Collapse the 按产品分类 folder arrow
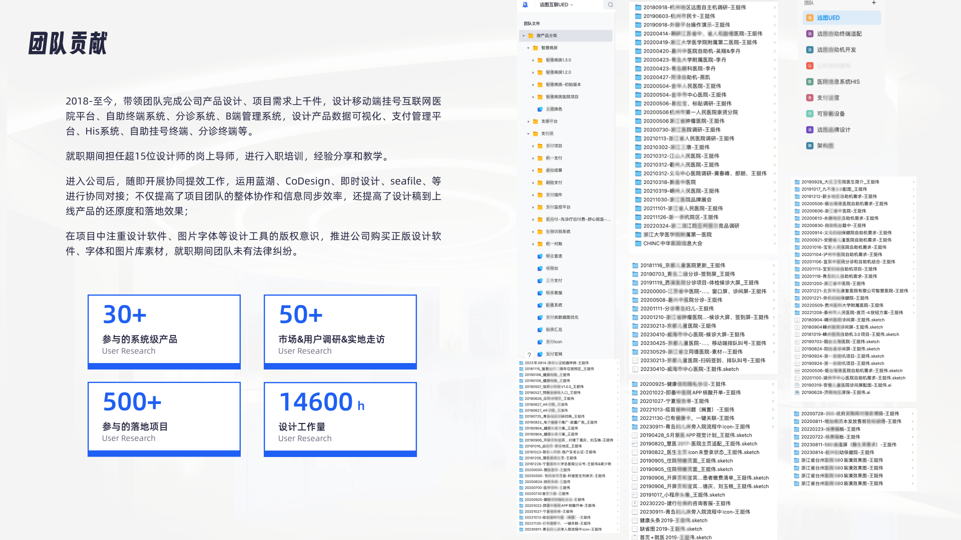 (x=524, y=35)
